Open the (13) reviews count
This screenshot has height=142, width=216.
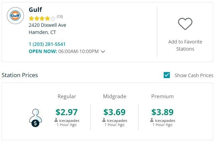point(60,16)
